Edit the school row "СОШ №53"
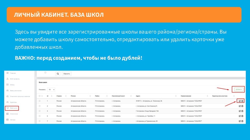 click(x=240, y=101)
